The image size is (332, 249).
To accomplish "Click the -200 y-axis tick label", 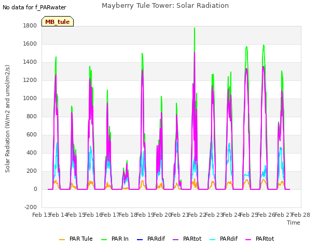I will click(x=31, y=208).
